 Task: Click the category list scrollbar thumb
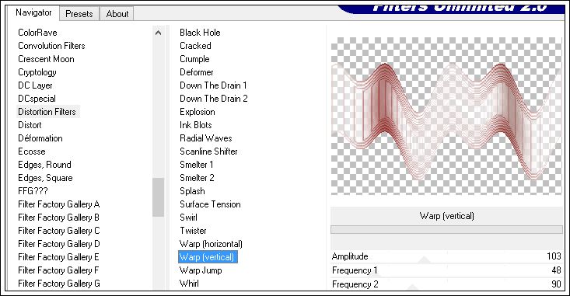(158, 197)
